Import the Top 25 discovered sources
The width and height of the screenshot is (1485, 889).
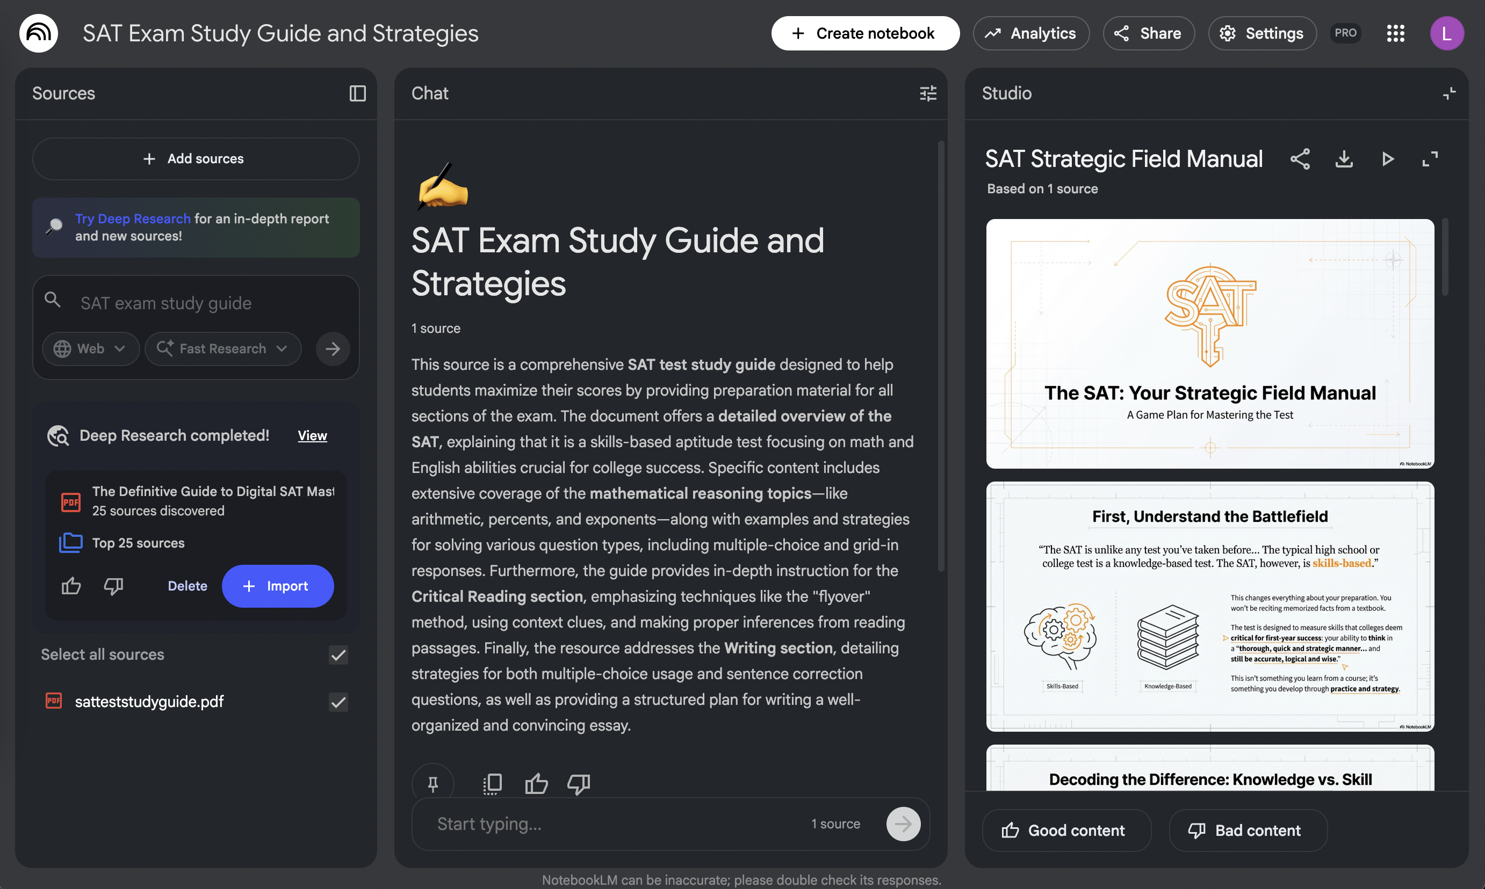click(x=278, y=586)
